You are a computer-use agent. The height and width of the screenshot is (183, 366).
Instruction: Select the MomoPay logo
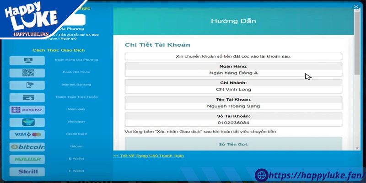click(x=27, y=110)
